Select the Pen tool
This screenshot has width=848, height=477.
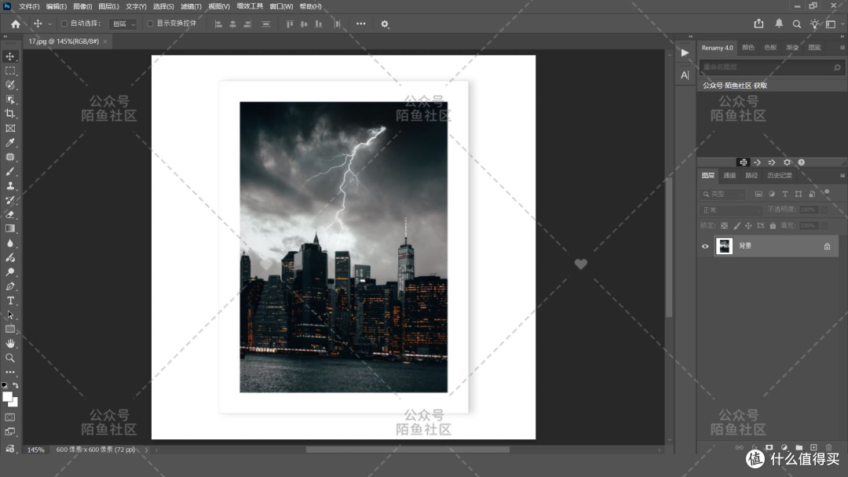pos(10,286)
